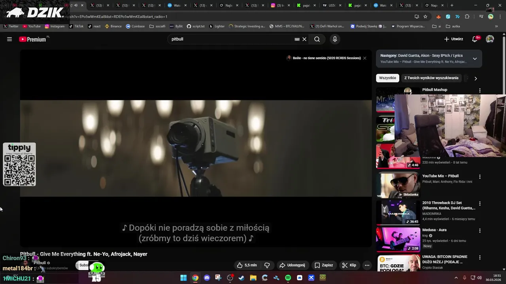Open the ai bookmarks folder
This screenshot has height=284, width=506.
click(x=437, y=26)
